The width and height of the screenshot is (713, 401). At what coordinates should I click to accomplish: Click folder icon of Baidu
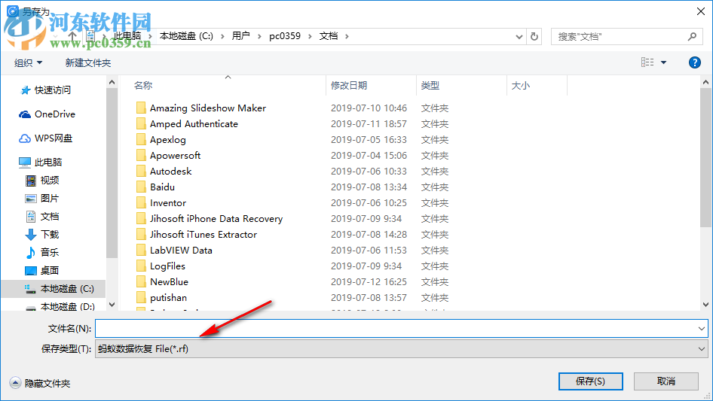[141, 187]
